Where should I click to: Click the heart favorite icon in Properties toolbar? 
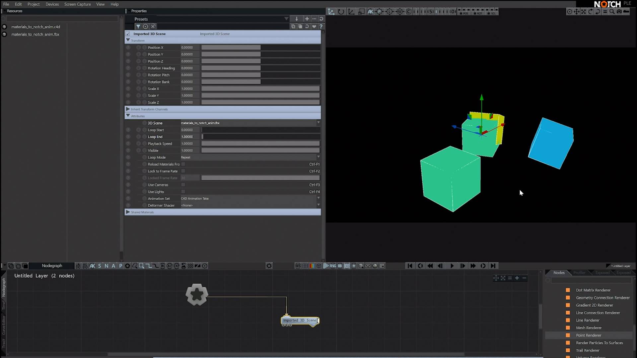pyautogui.click(x=314, y=27)
